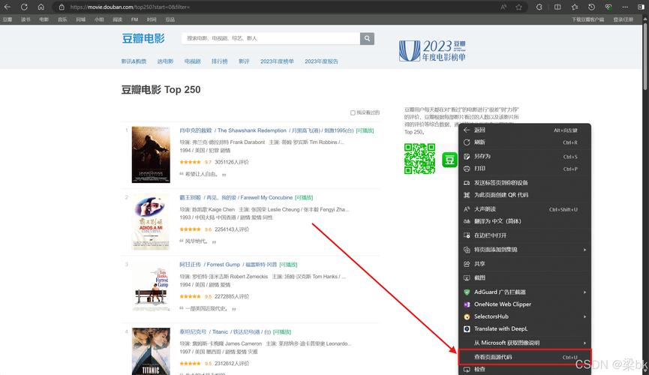Image resolution: width=649 pixels, height=375 pixels.
Task: Expand 从 Microsoft 获取图像说明 submenu
Action: click(x=524, y=343)
